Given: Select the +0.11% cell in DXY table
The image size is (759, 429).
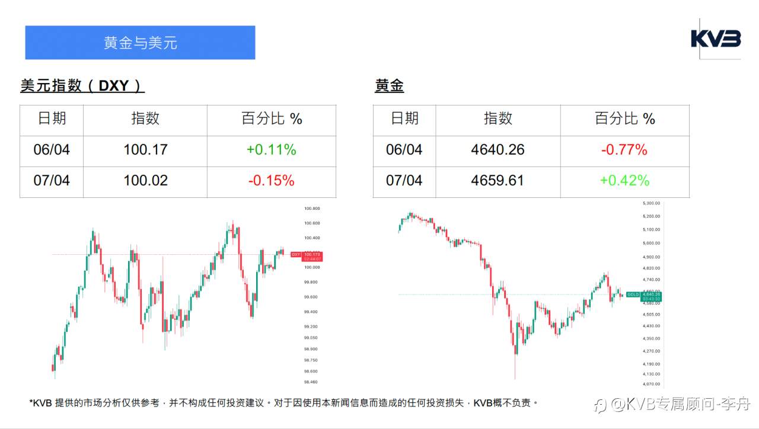Looking at the screenshot, I should click(271, 150).
